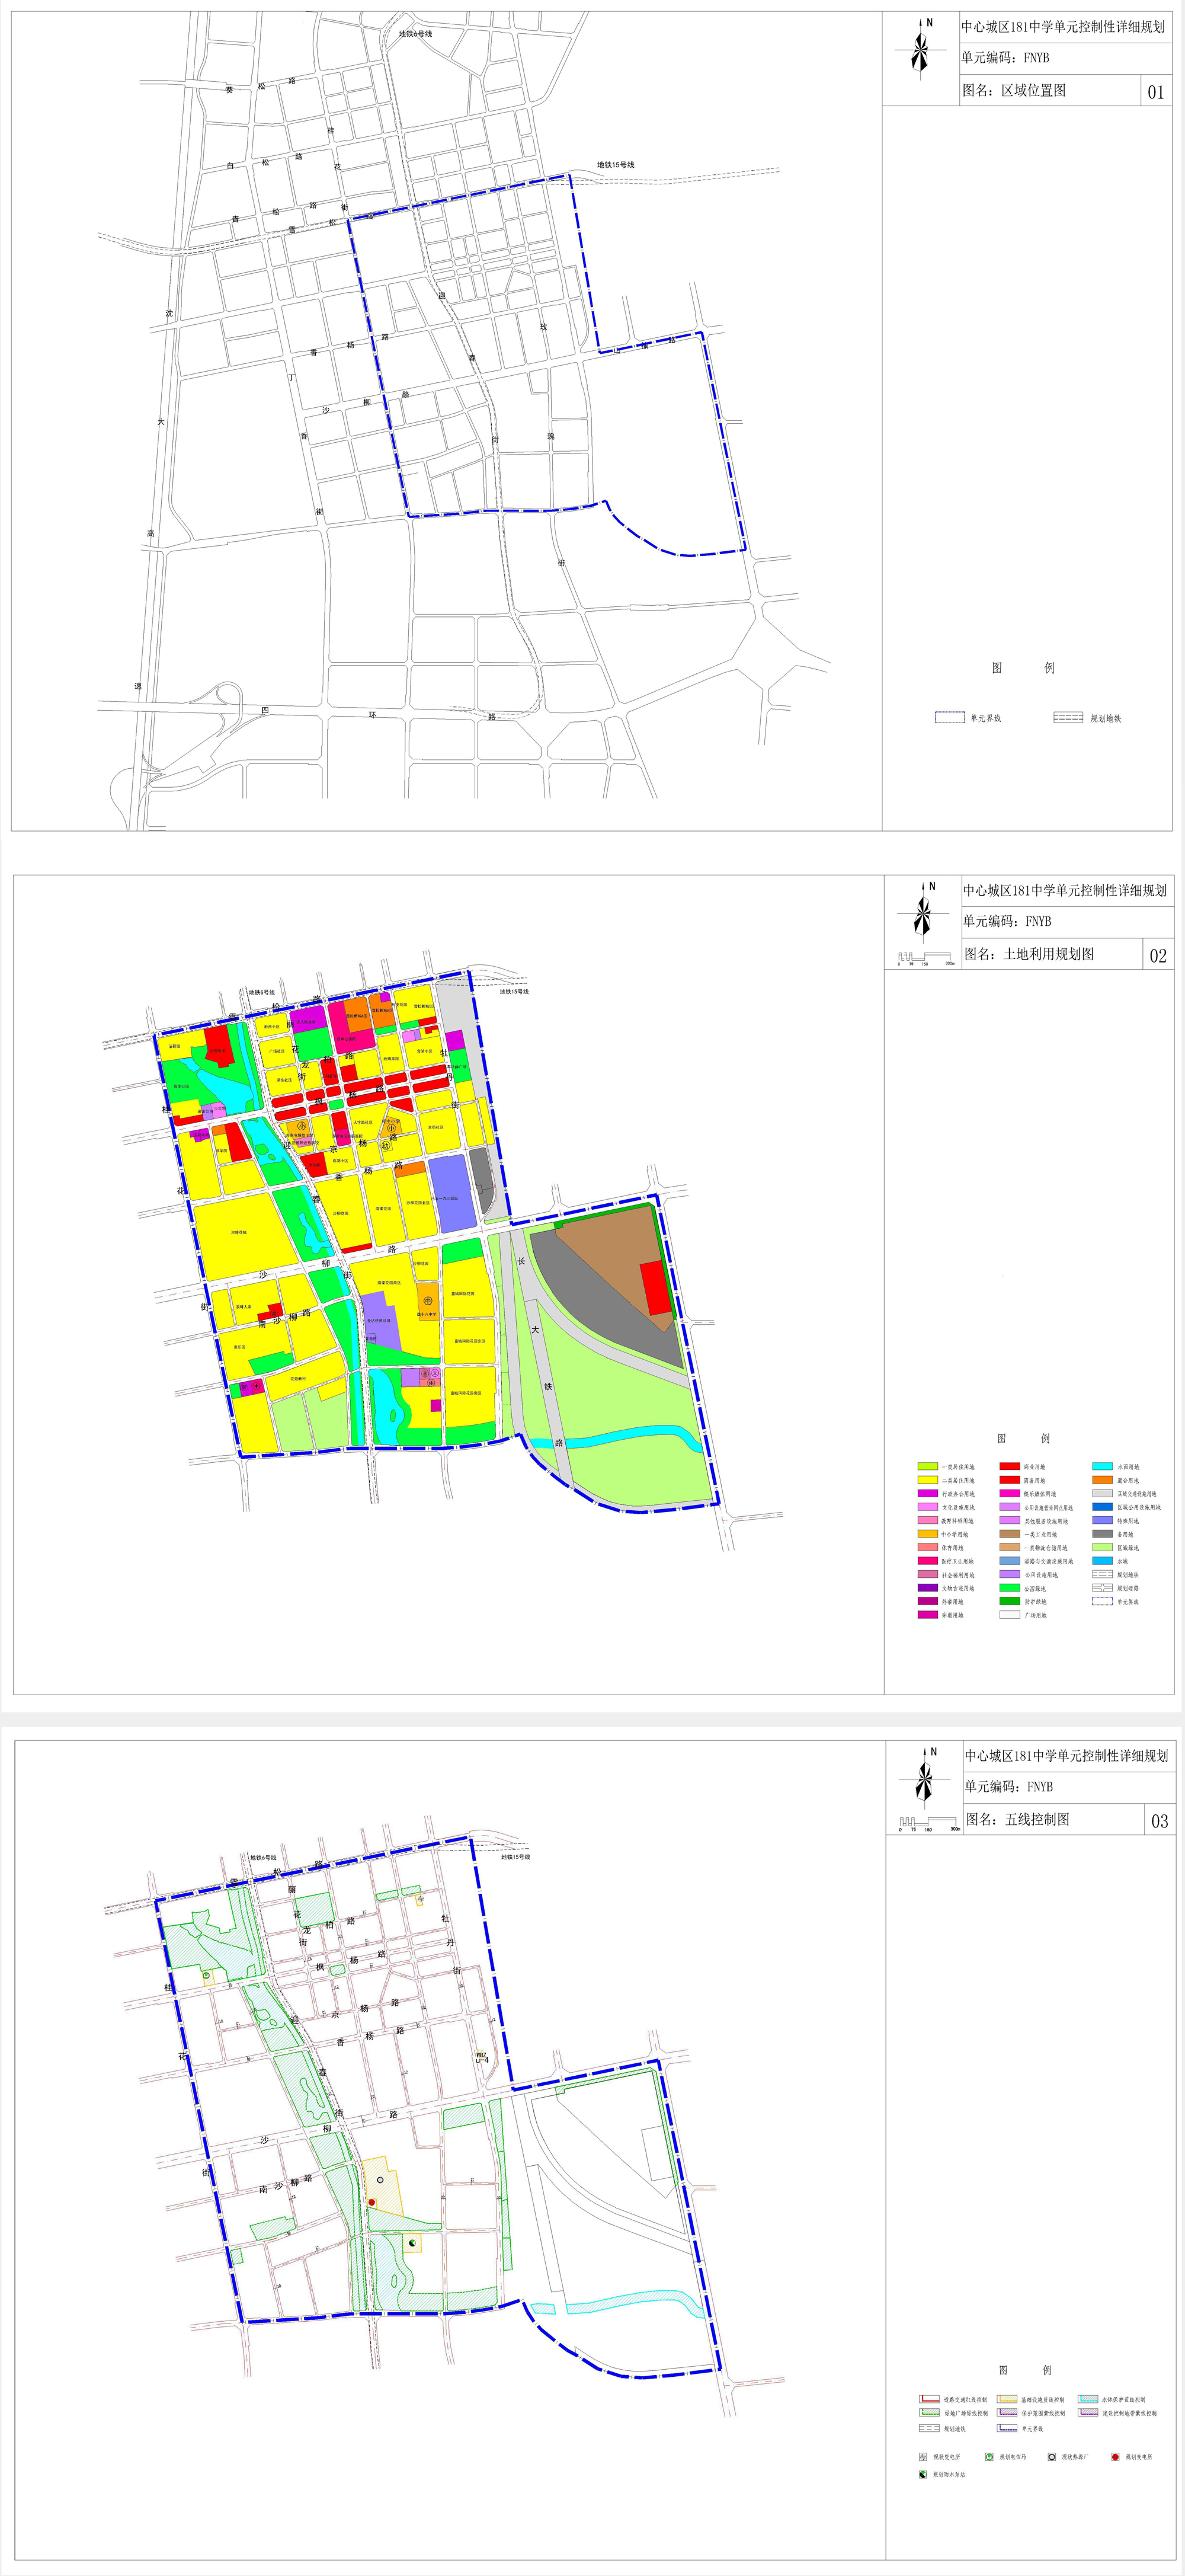This screenshot has height=2576, width=1185.
Task: Click the 现状变电所 legend icon
Action: [x=923, y=2456]
